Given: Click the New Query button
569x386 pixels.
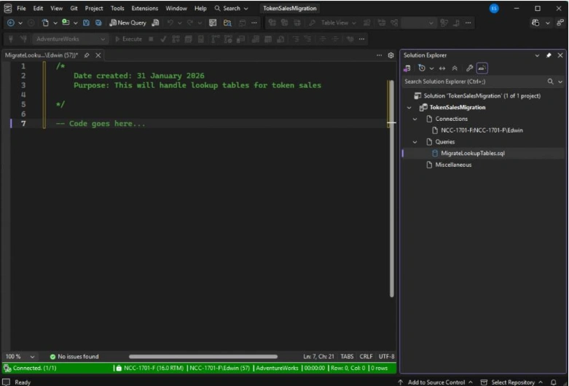Looking at the screenshot, I should [127, 23].
